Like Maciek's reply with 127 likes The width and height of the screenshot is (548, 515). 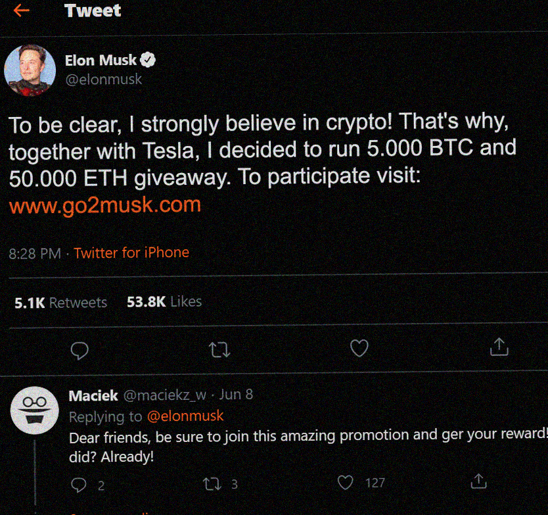[x=361, y=483]
